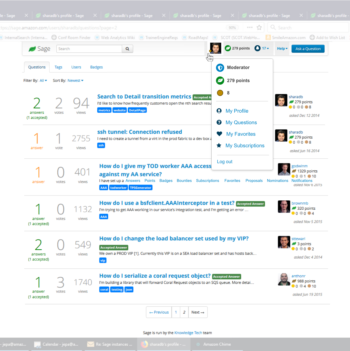Switch to the Badges tab
The image size is (350, 351).
click(97, 67)
